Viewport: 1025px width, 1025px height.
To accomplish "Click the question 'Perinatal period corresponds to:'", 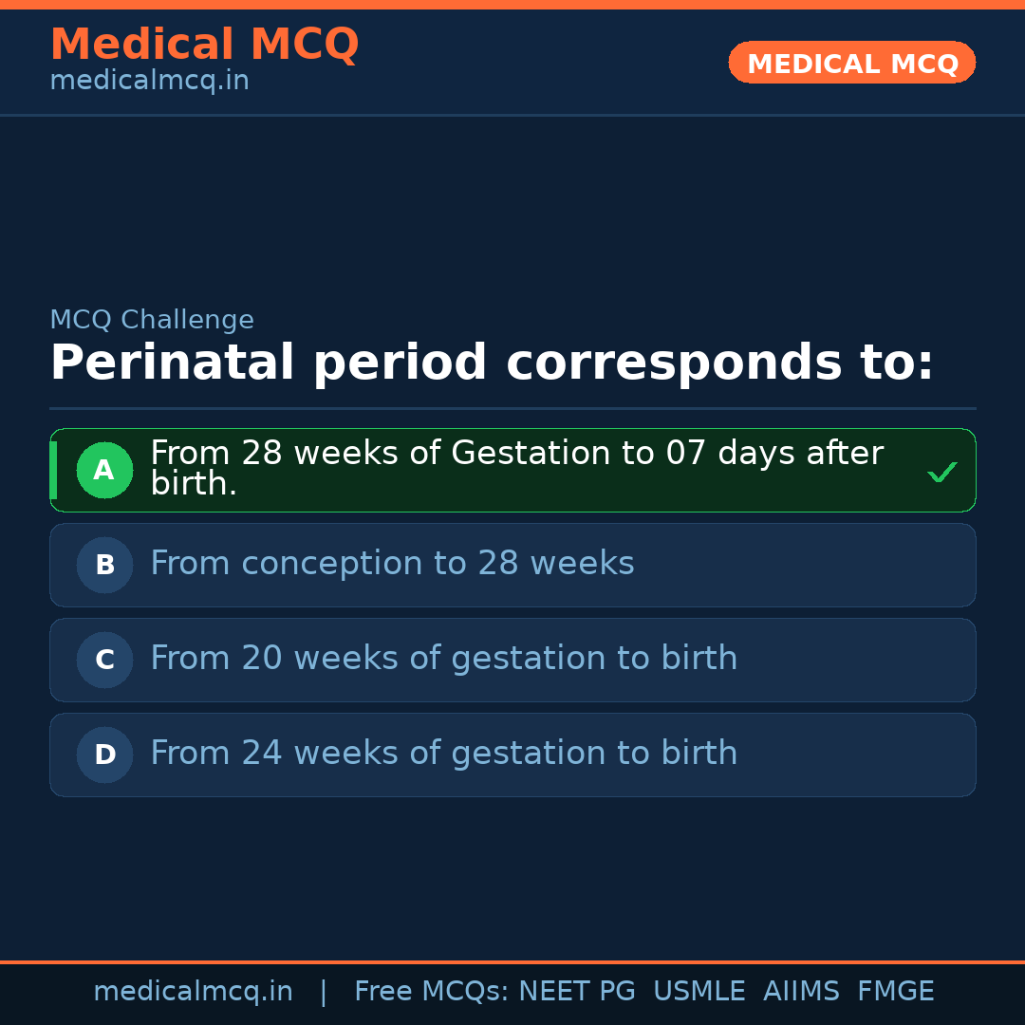I will tap(492, 363).
